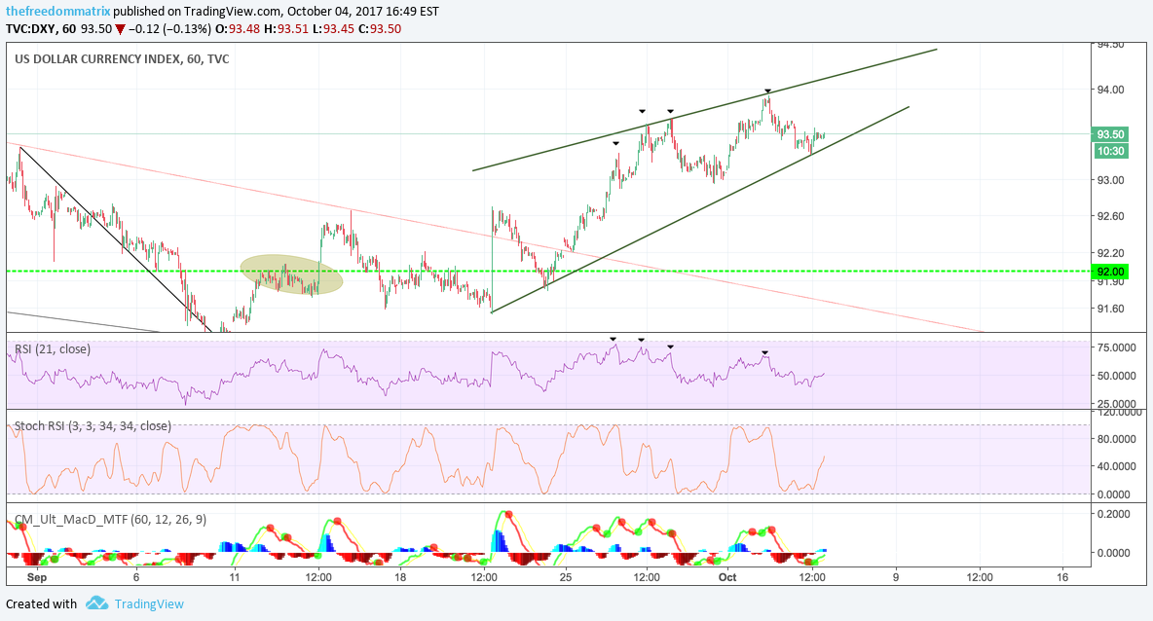The image size is (1153, 621).
Task: Click the O:93.48 open value in header
Action: point(238,28)
